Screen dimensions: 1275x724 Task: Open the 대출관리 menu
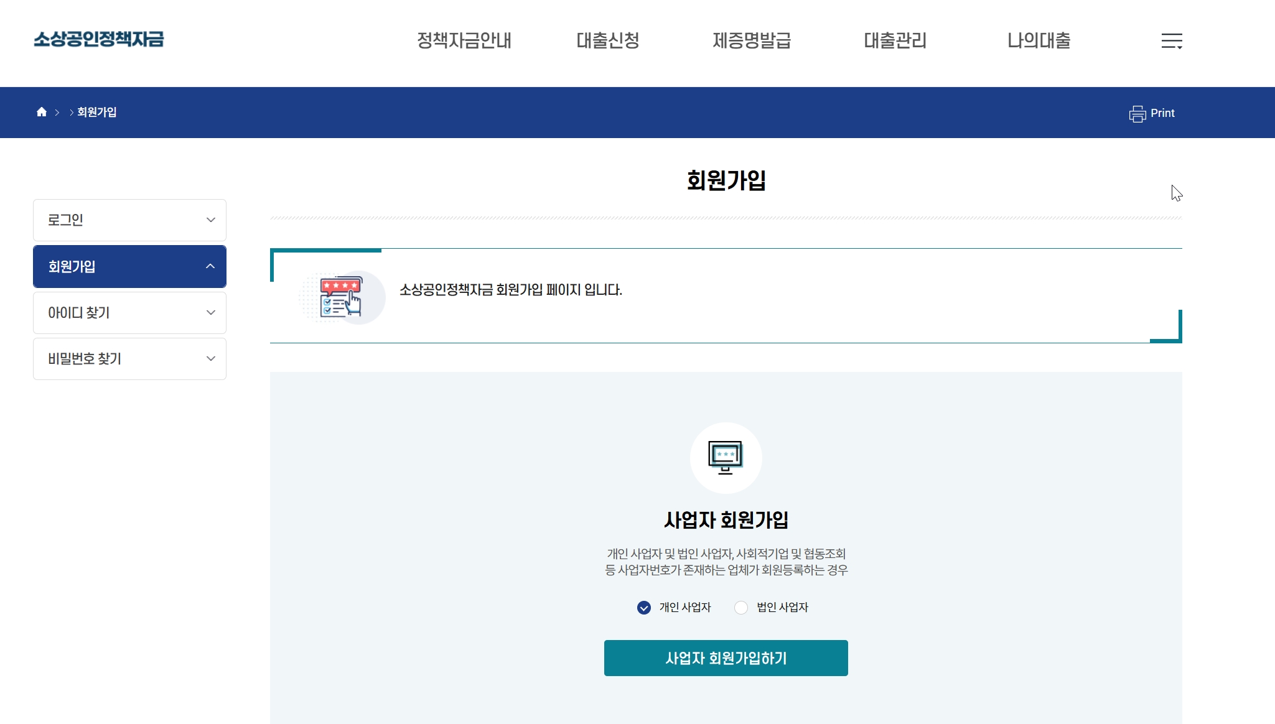895,40
